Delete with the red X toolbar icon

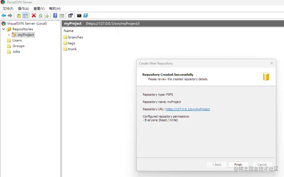(34, 16)
